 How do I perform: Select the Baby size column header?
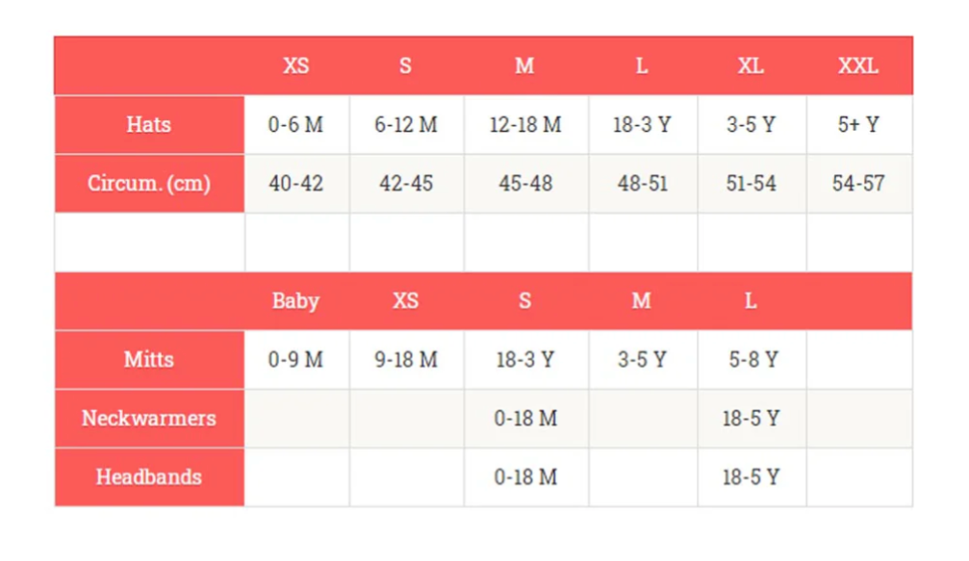295,301
